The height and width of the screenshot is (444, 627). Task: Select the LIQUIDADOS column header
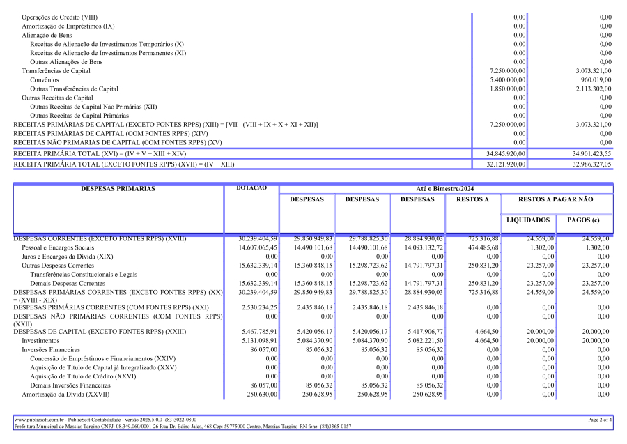click(x=528, y=220)
